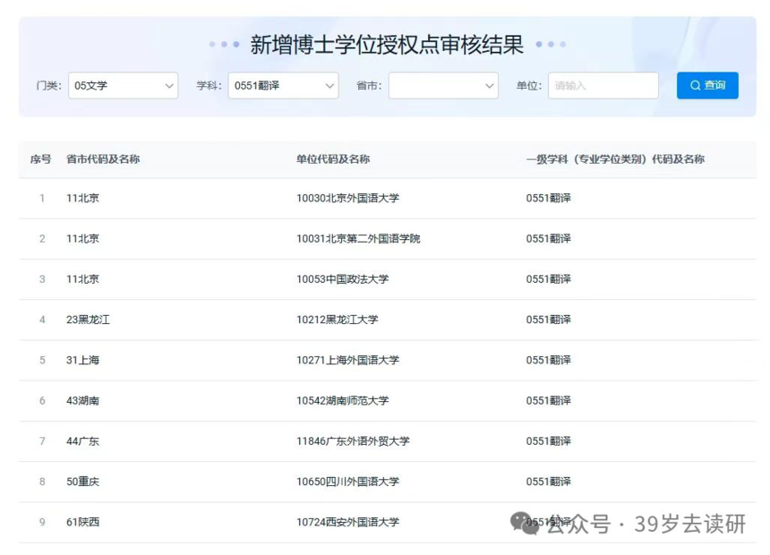Image resolution: width=770 pixels, height=555 pixels.
Task: Click 50重庆 in the province column
Action: [x=83, y=482]
